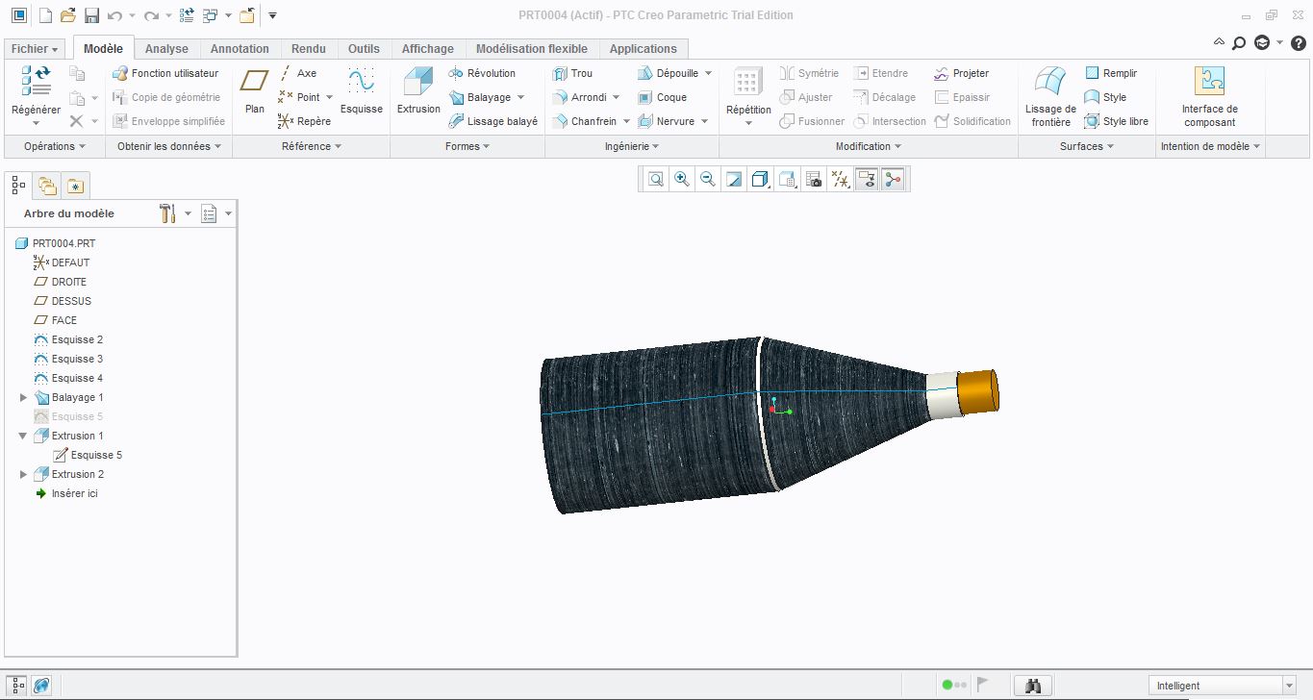This screenshot has width=1313, height=700.
Task: Undo the last action
Action: click(x=114, y=15)
